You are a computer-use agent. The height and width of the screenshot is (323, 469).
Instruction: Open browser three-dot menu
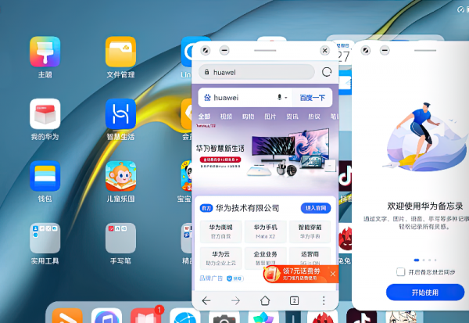point(324,300)
